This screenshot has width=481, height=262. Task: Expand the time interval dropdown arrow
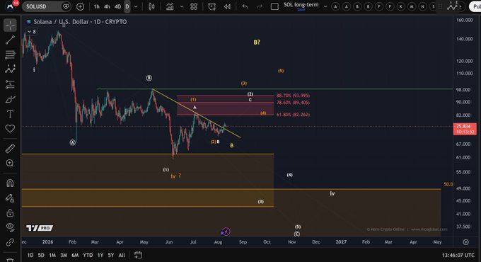point(136,6)
